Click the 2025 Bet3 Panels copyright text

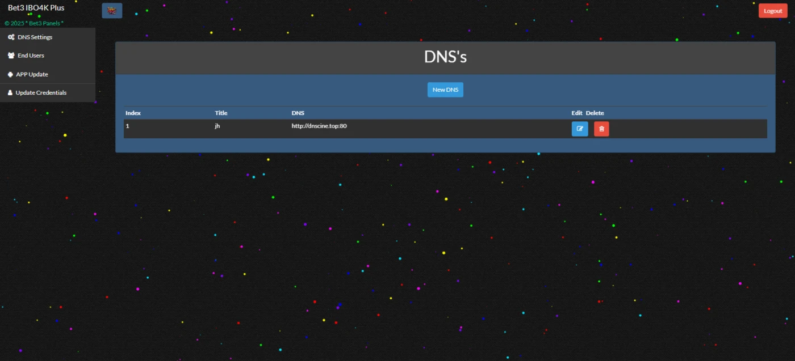(34, 23)
